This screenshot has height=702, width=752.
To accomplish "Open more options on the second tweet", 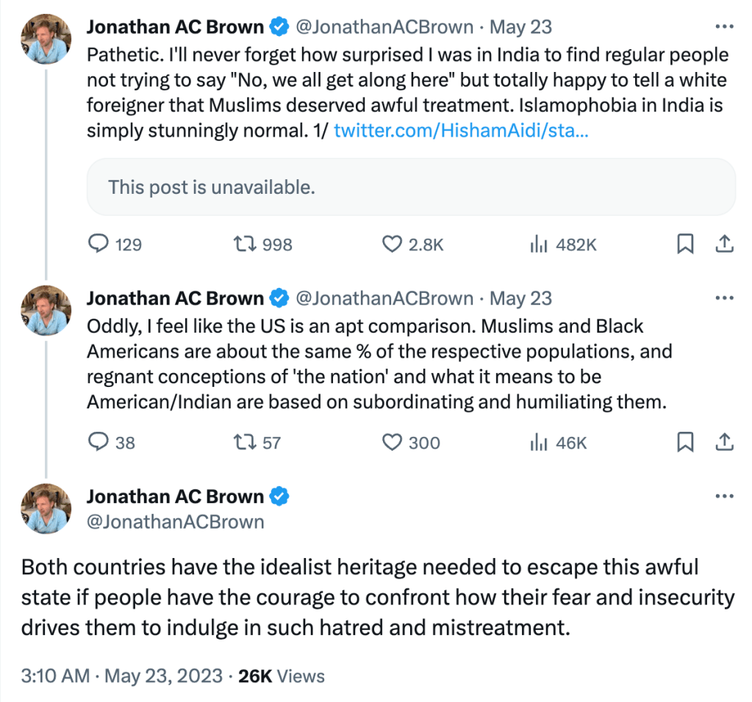I will (x=724, y=299).
